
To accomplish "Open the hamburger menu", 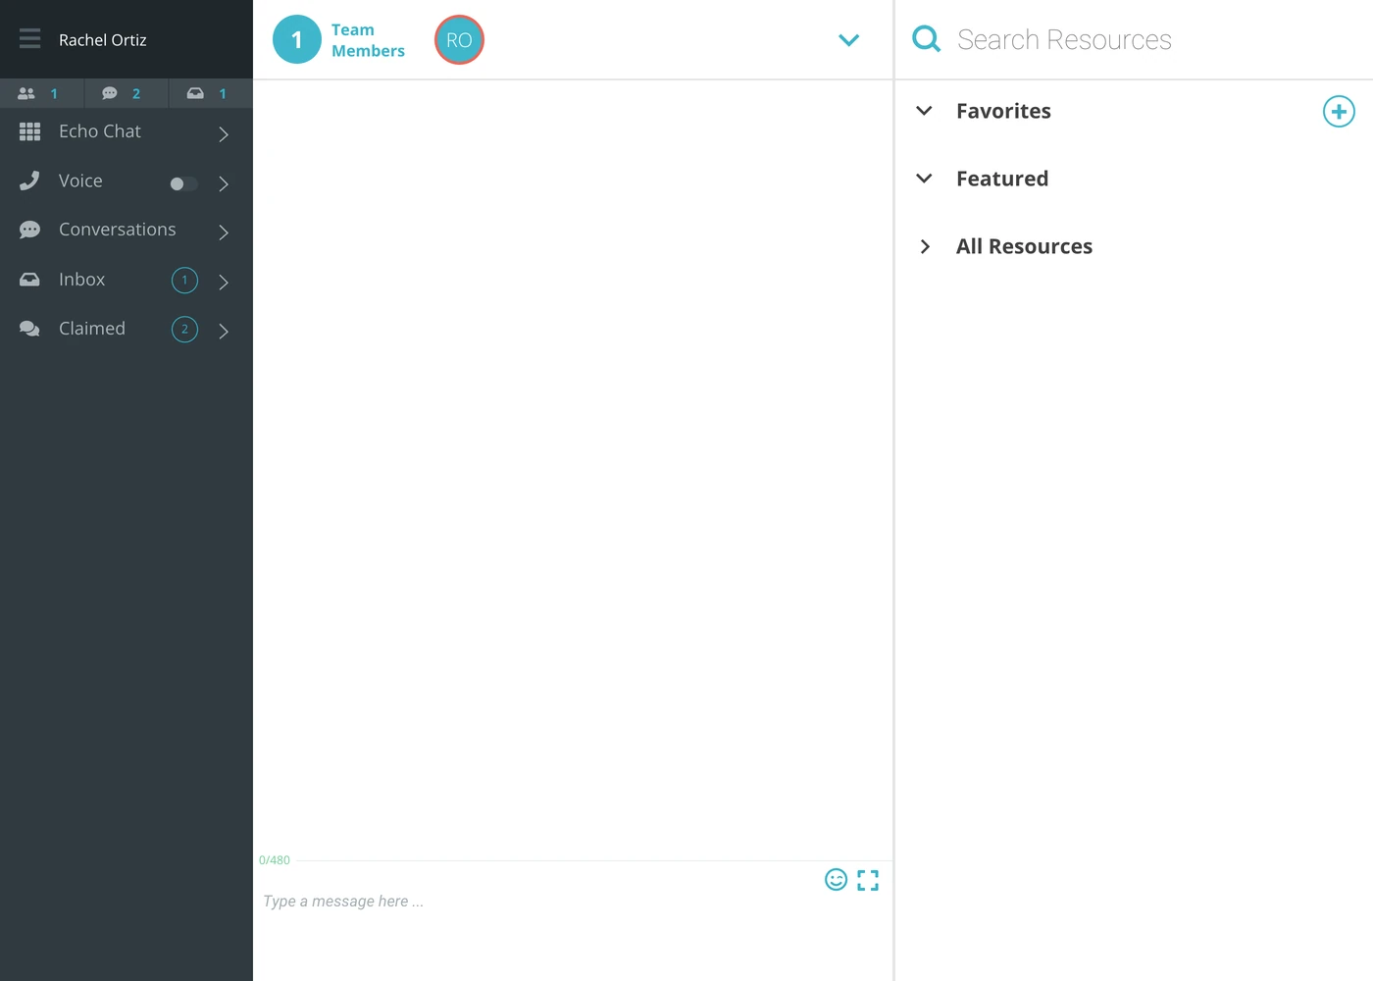I will pyautogui.click(x=29, y=39).
